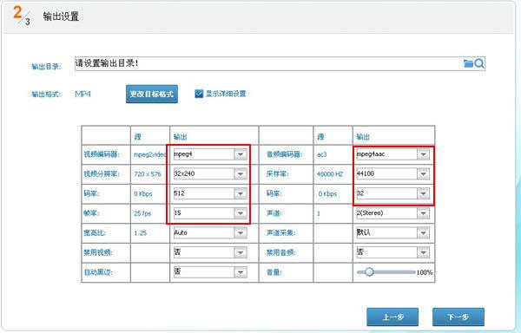Click the 更改目标格式 button
Viewport: 521px width, 333px height.
point(152,95)
